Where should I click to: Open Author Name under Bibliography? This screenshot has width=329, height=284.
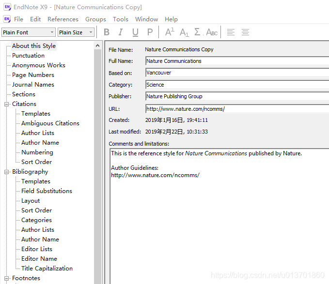40,239
